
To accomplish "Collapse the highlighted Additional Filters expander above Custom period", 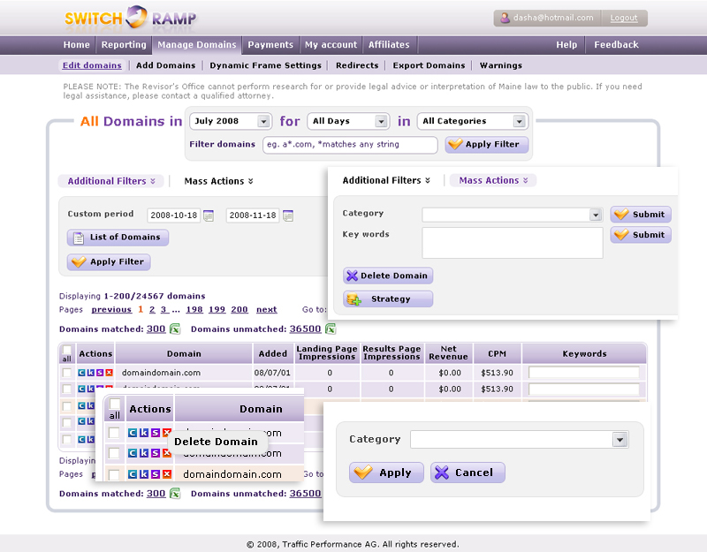I will coord(111,181).
